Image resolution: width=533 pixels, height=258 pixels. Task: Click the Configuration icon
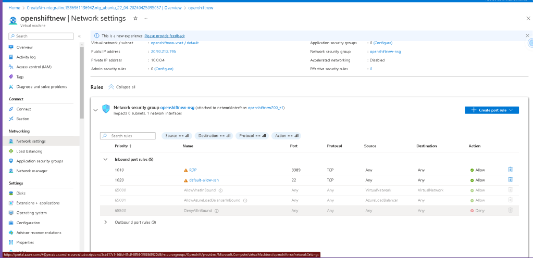pos(11,223)
